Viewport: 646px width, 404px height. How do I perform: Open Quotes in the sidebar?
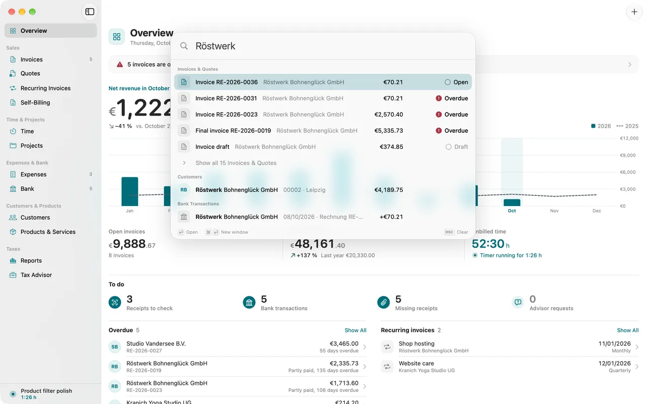(50, 74)
